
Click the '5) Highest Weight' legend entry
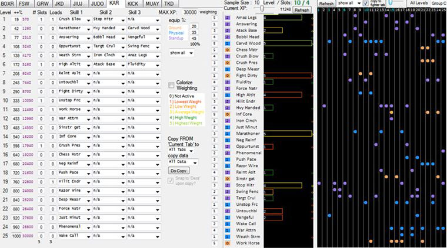(x=186, y=123)
